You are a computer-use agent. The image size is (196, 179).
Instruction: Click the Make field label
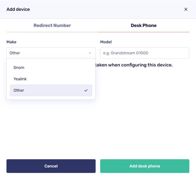[x=11, y=42]
